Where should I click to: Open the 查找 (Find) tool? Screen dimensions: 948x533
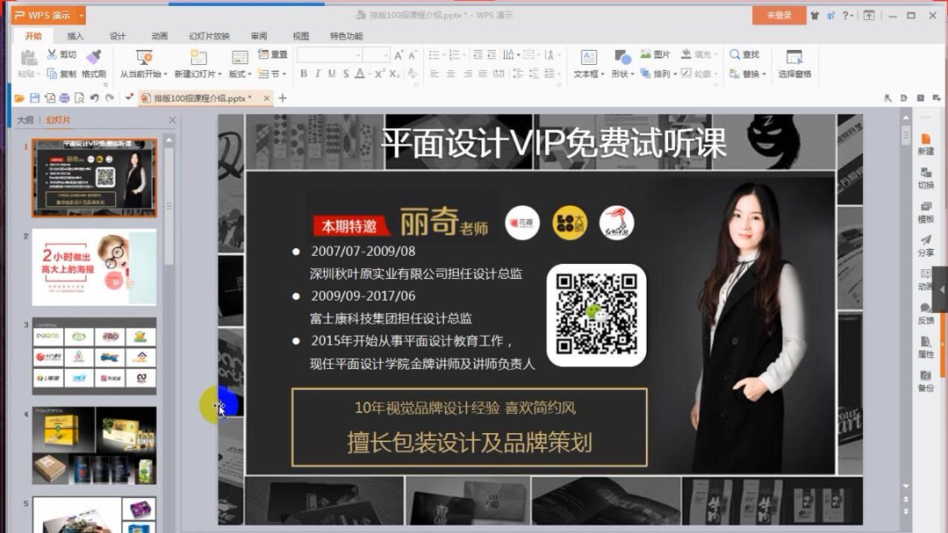(740, 53)
